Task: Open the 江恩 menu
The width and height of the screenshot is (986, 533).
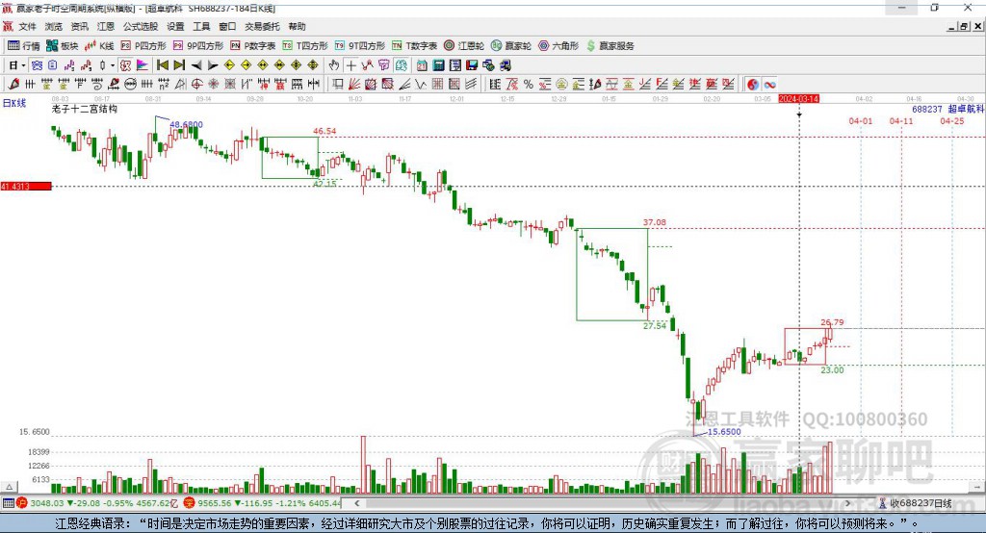Action: click(106, 26)
